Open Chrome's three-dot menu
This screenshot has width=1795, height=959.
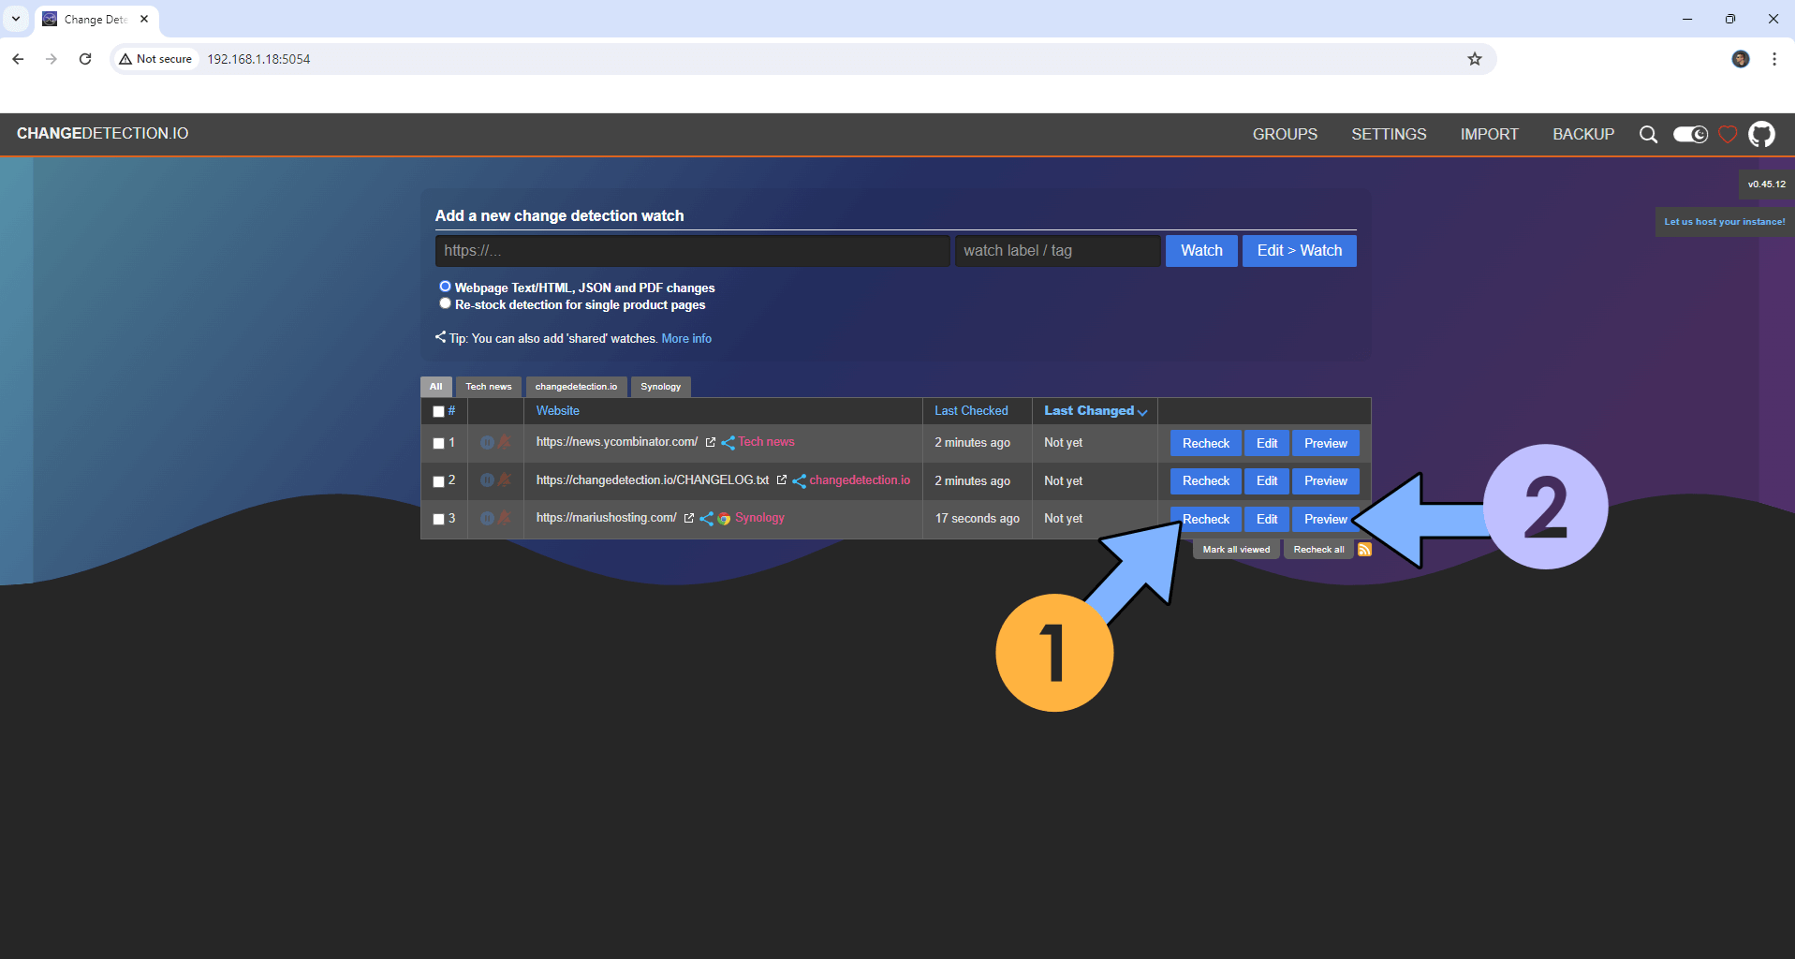pyautogui.click(x=1774, y=59)
